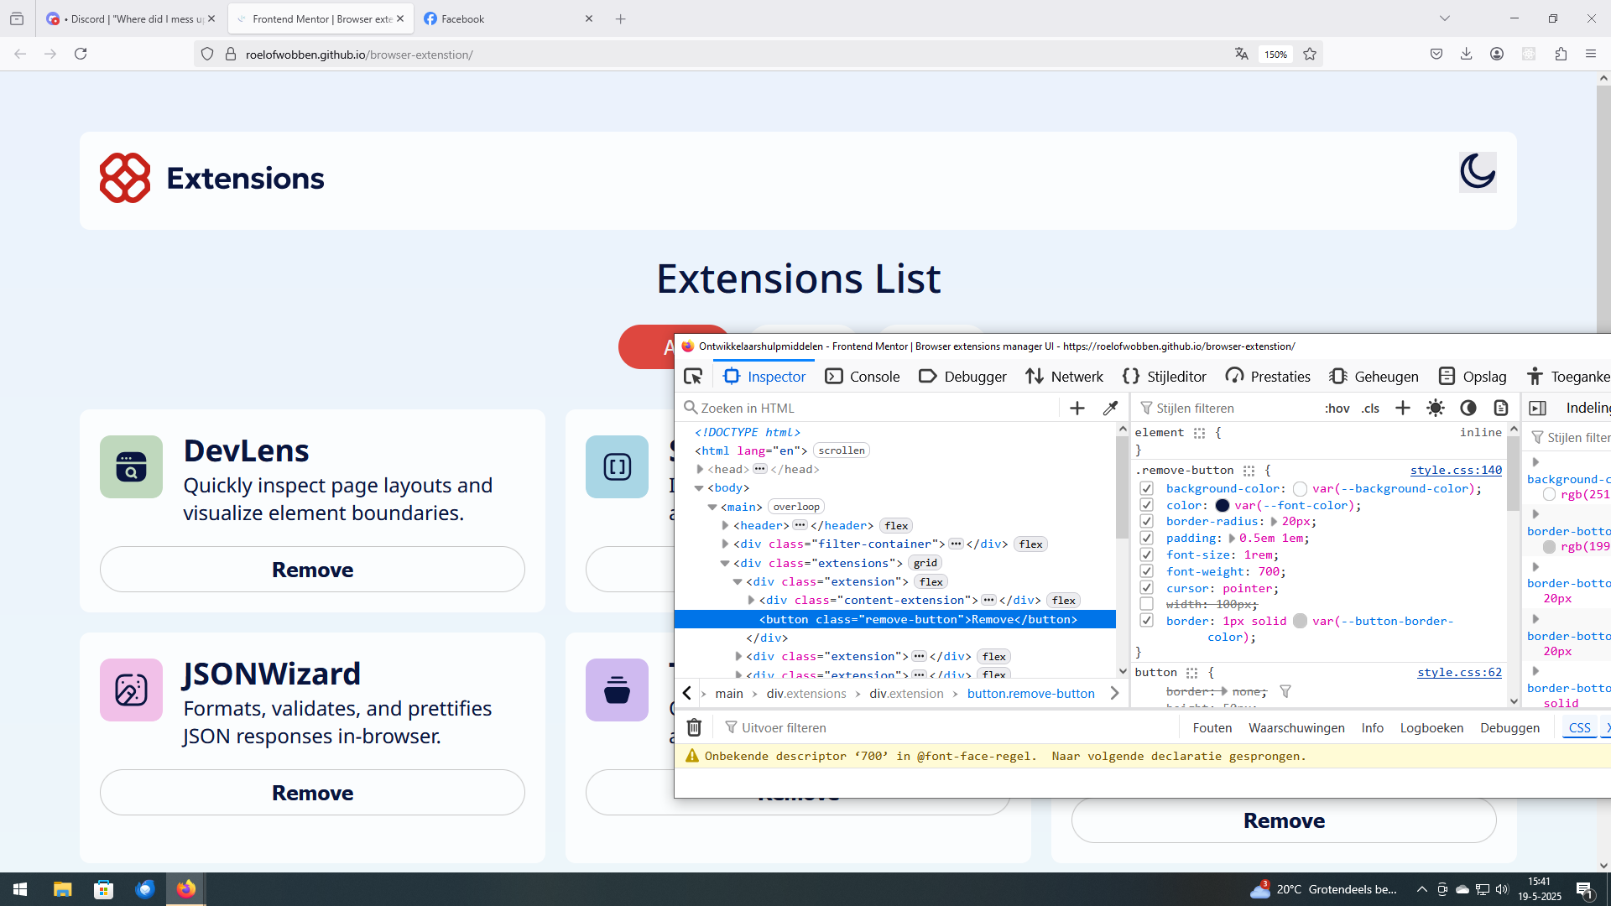Expand the head element node
This screenshot has height=906, width=1611.
click(x=700, y=470)
